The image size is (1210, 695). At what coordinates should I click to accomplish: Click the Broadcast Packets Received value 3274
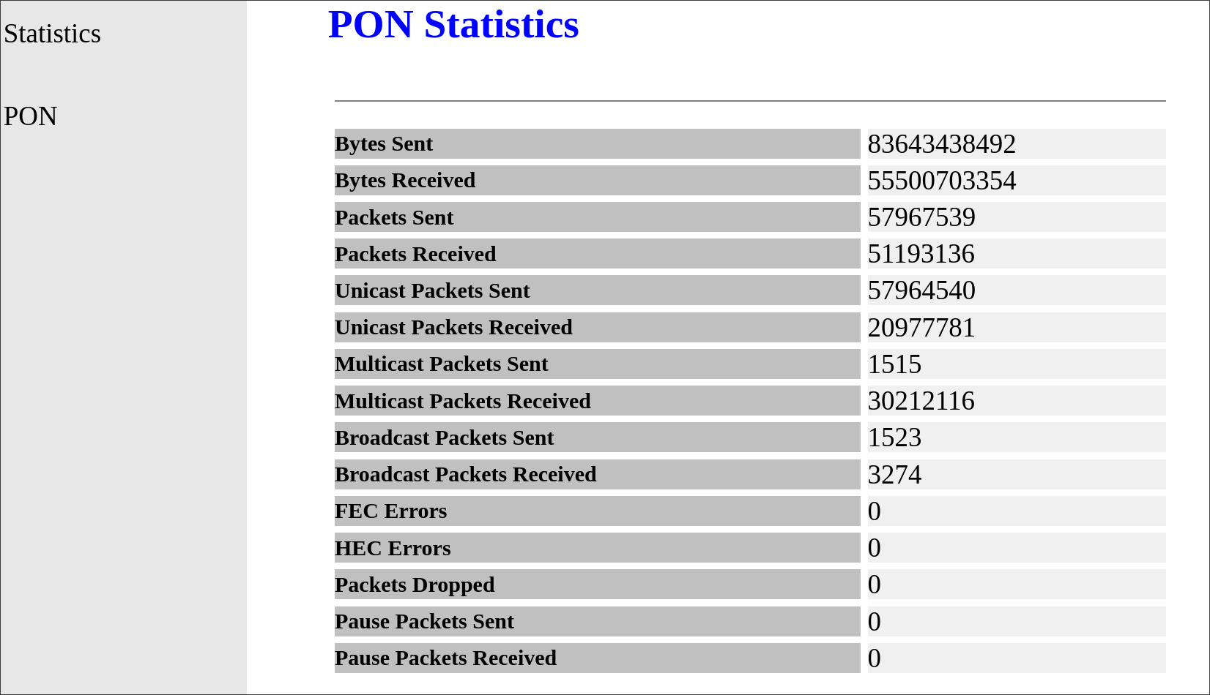[894, 475]
